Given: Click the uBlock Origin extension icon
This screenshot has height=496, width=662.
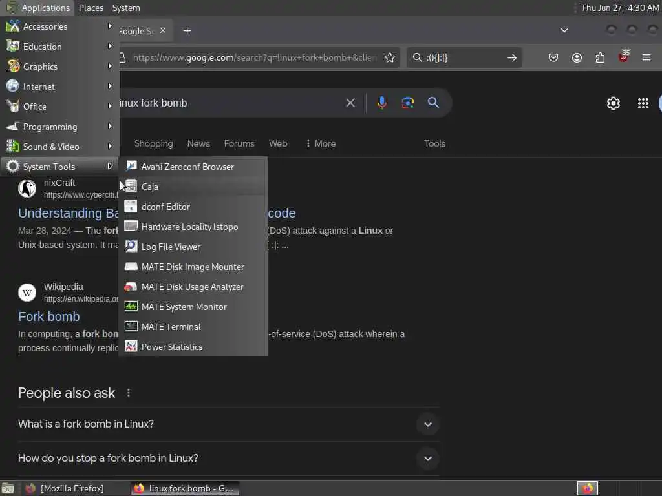Looking at the screenshot, I should (623, 57).
